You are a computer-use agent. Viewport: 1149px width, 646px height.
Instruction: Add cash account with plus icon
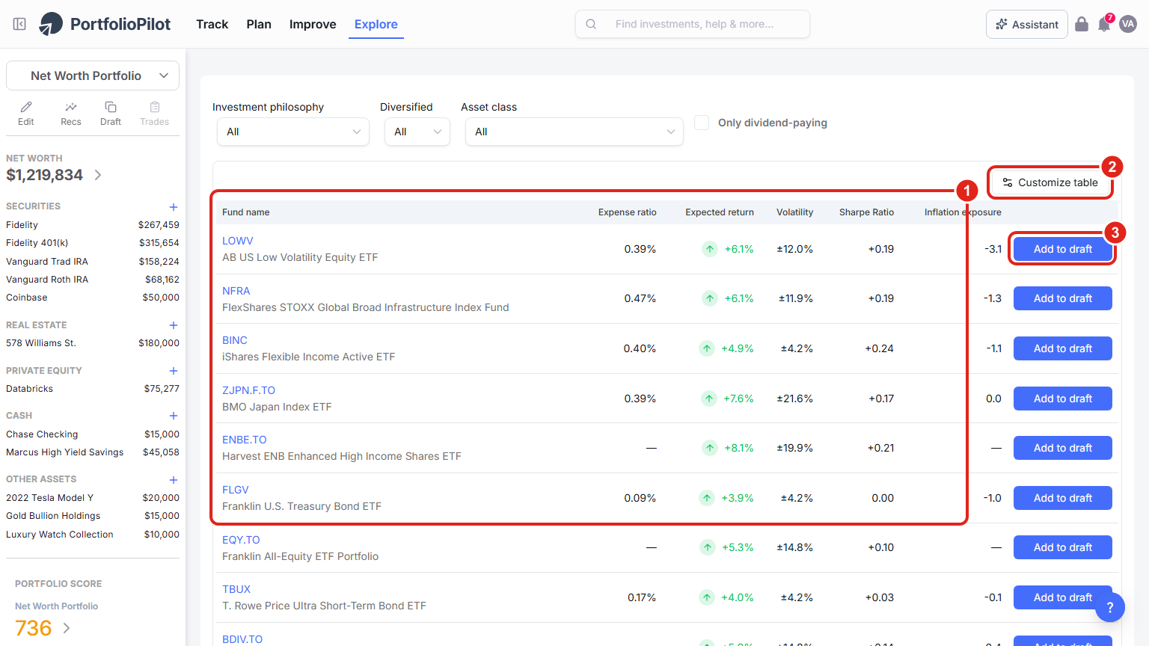(174, 416)
